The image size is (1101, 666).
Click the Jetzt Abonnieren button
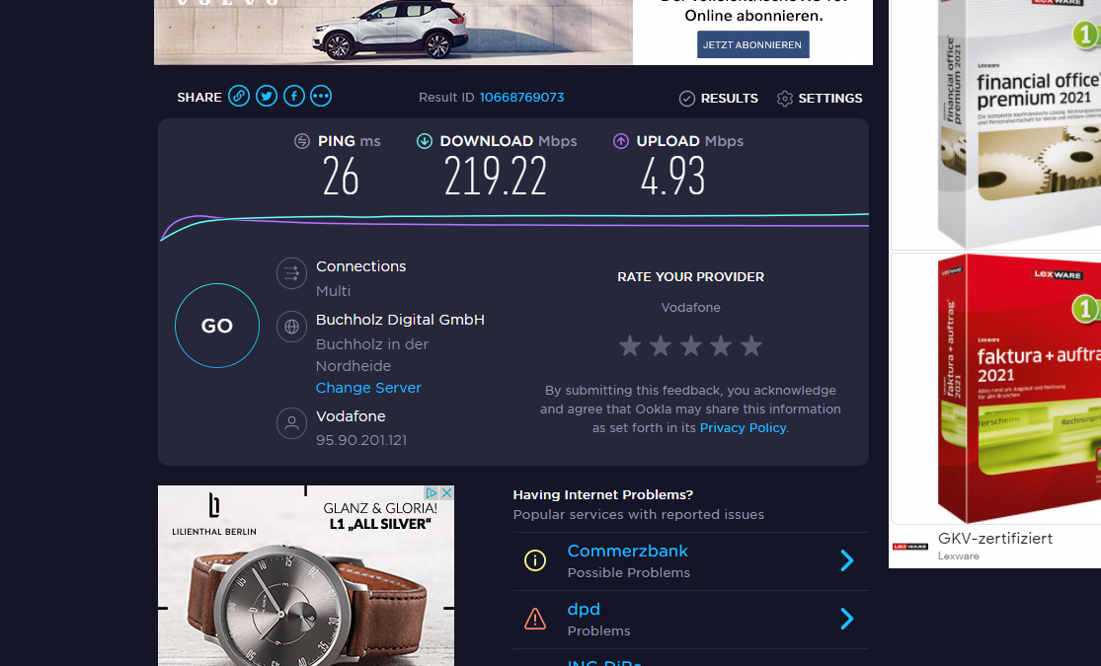[x=752, y=44]
